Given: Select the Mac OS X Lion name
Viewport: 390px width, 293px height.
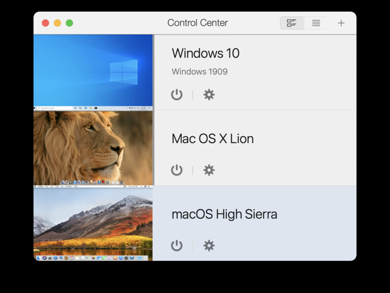Looking at the screenshot, I should point(213,139).
